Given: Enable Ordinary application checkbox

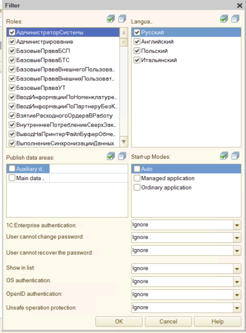Looking at the screenshot, I should (x=137, y=188).
